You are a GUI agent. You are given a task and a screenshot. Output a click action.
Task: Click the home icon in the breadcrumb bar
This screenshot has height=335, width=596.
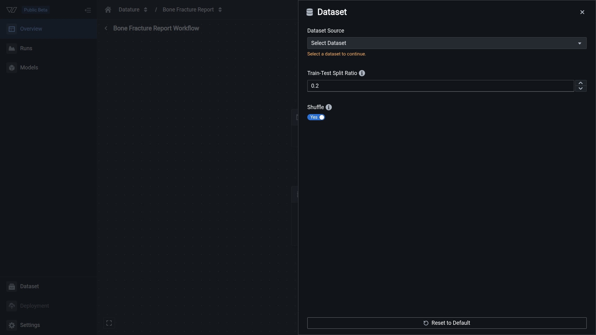pos(108,10)
